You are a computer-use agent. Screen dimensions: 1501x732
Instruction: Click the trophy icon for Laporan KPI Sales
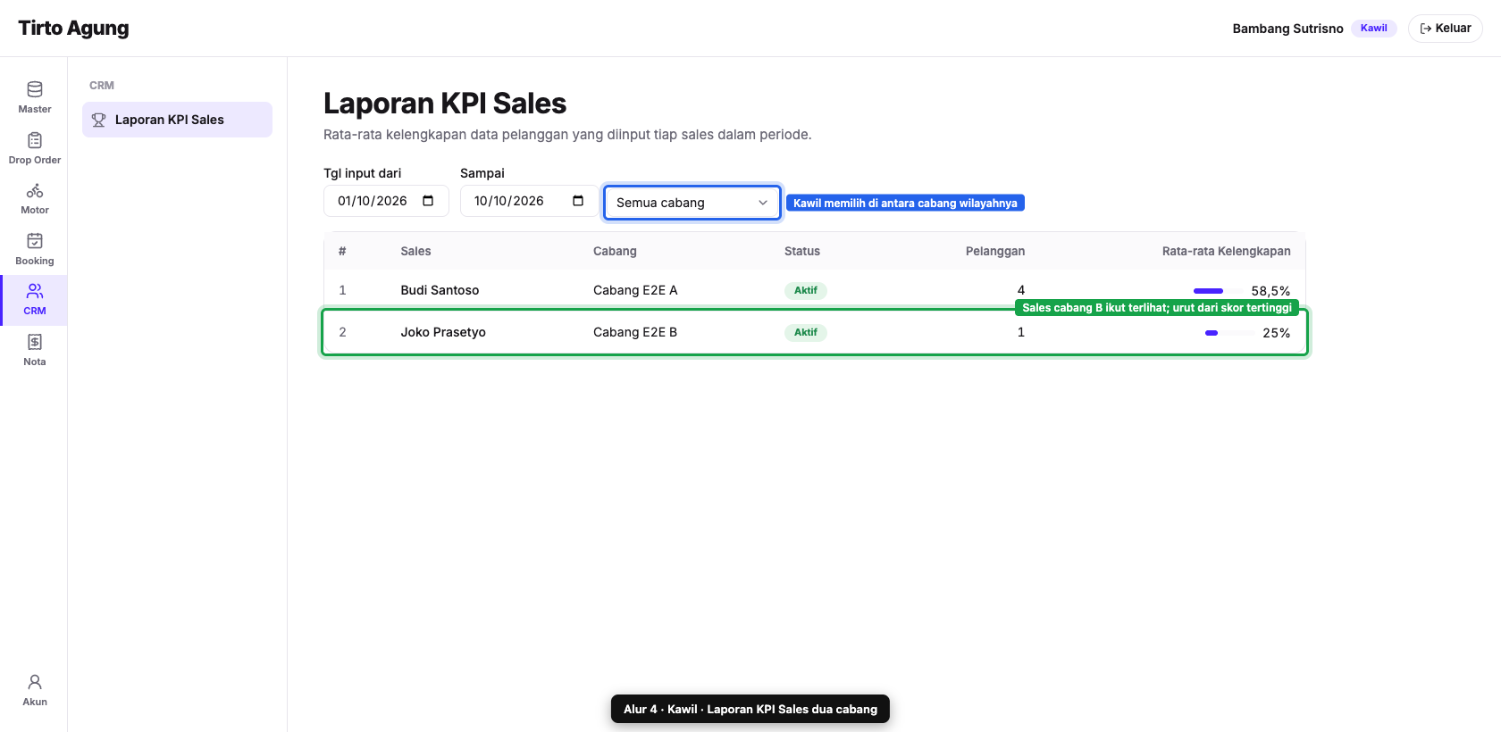click(x=99, y=120)
